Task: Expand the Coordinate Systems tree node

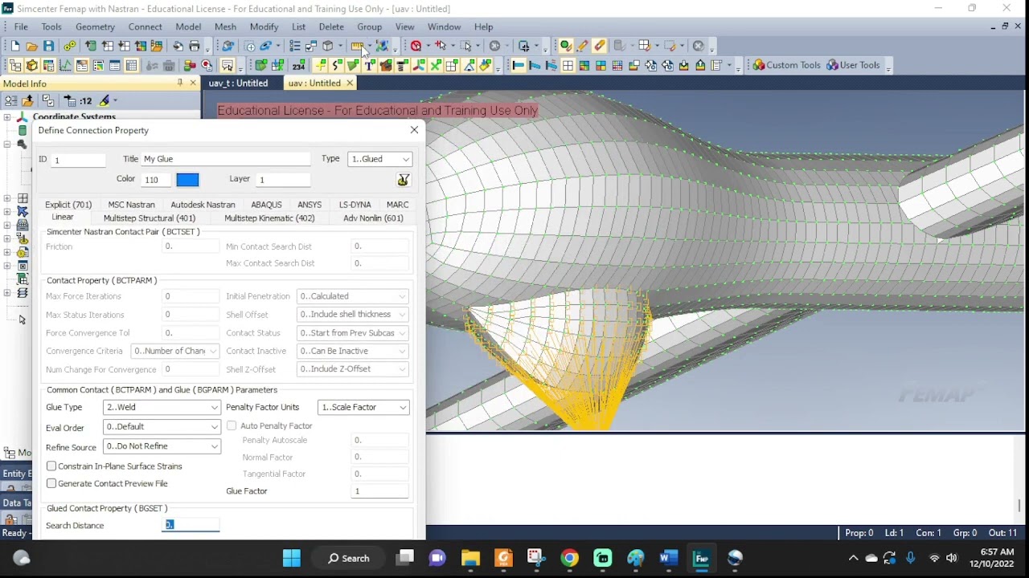Action: (x=6, y=117)
